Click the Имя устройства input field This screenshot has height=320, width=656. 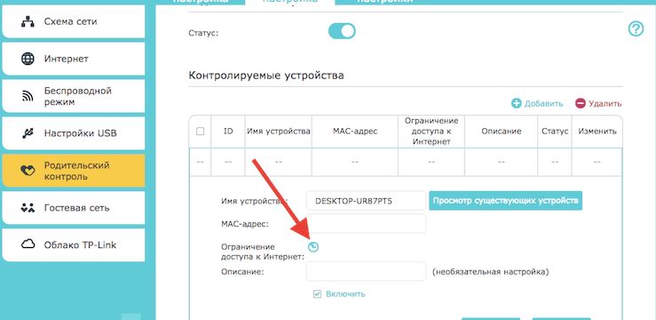coord(366,201)
